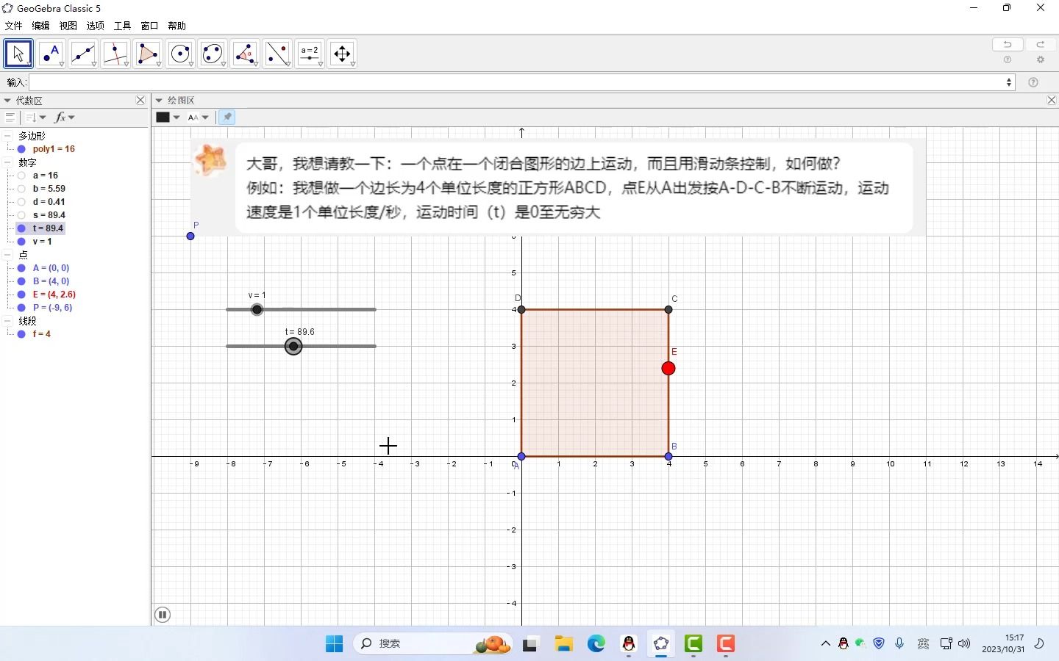
Task: Collapse the 线段 group in algebra view
Action: pyautogui.click(x=7, y=321)
